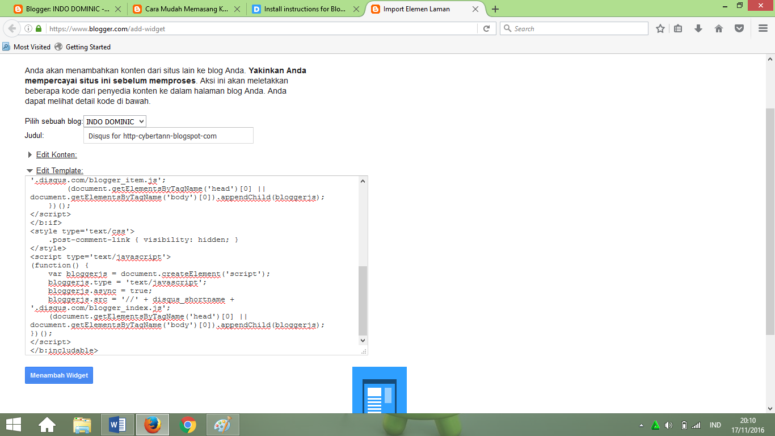Open the Pilih sebuah blog dropdown
Screen dimensions: 775x436
coord(115,121)
